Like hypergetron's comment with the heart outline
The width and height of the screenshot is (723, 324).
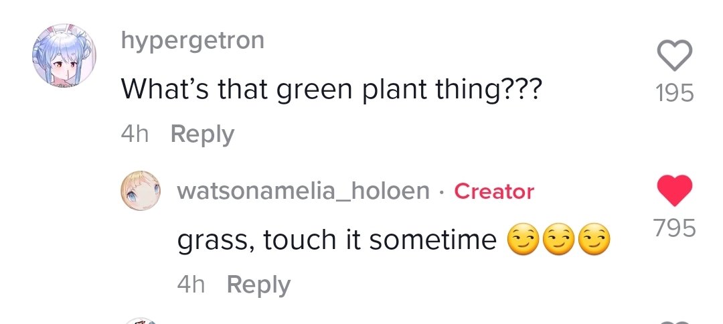pyautogui.click(x=675, y=55)
